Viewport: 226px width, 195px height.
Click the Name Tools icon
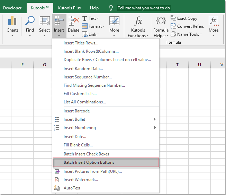(173, 34)
